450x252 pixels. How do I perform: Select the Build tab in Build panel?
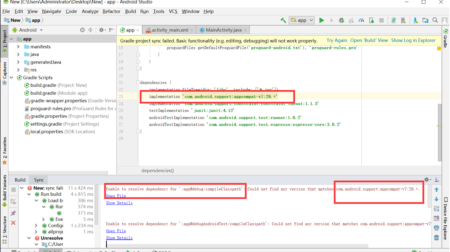(x=20, y=180)
